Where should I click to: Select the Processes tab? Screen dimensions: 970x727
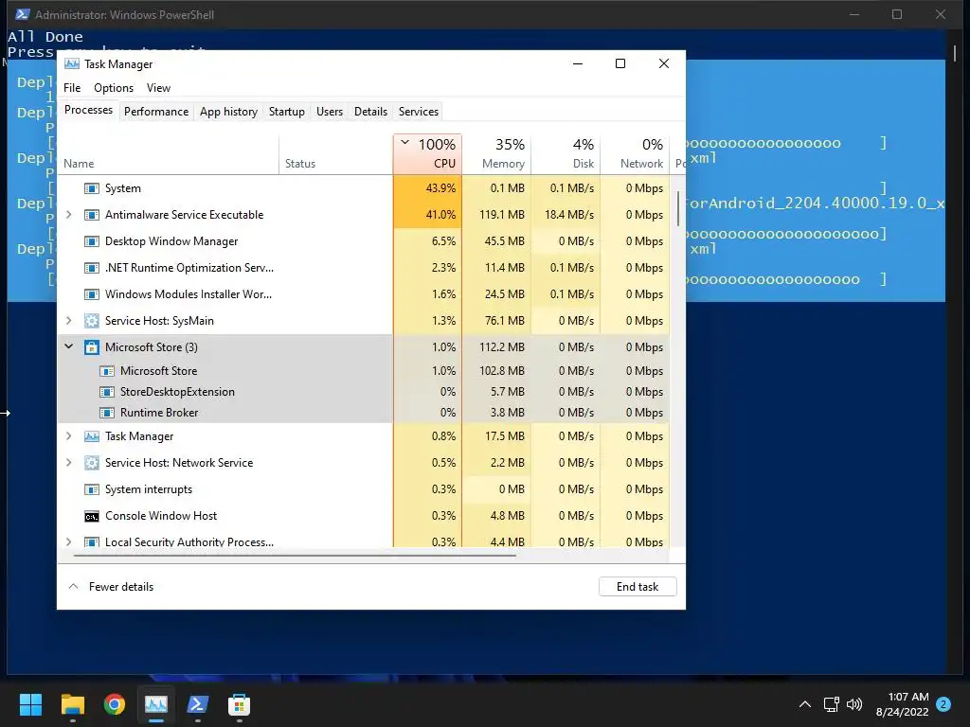88,110
